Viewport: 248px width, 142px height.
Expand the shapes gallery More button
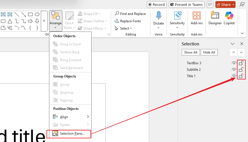[44, 21]
